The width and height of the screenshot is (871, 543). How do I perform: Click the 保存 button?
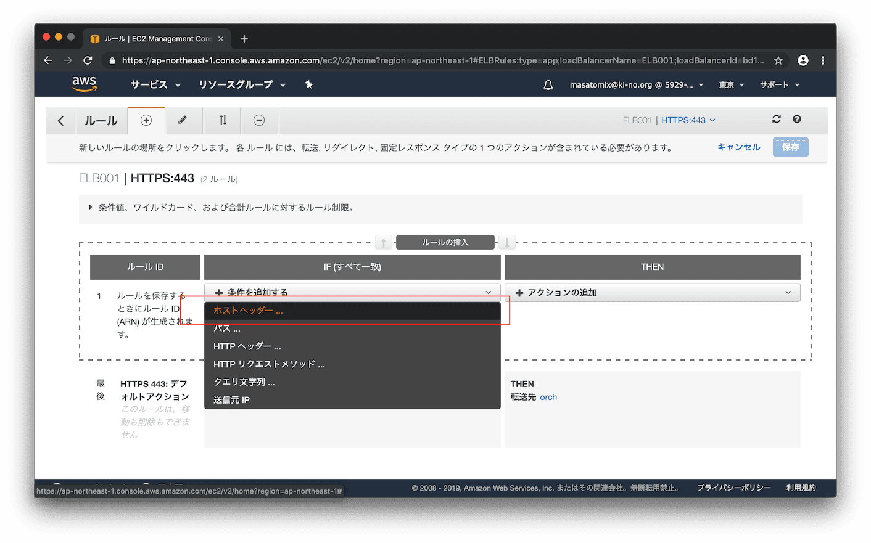tap(791, 147)
